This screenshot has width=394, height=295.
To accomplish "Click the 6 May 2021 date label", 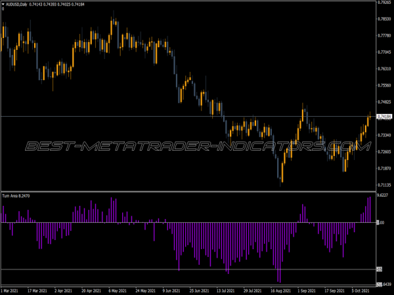I will tap(118, 291).
